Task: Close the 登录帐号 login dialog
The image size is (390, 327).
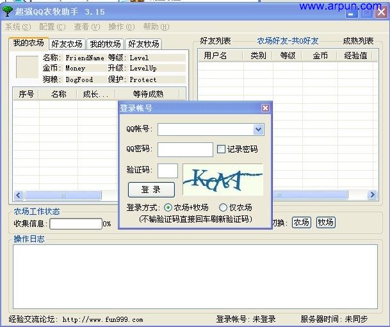Action: tap(265, 108)
